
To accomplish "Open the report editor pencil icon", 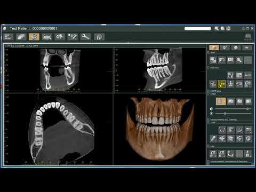I will [73, 37].
